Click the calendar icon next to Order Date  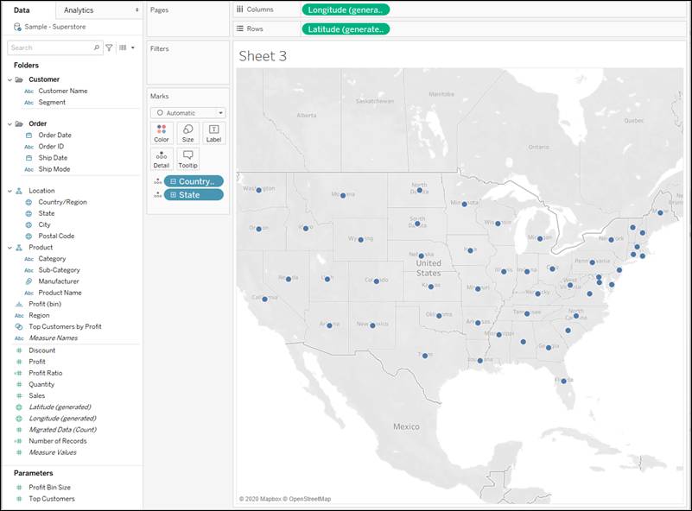coord(29,135)
